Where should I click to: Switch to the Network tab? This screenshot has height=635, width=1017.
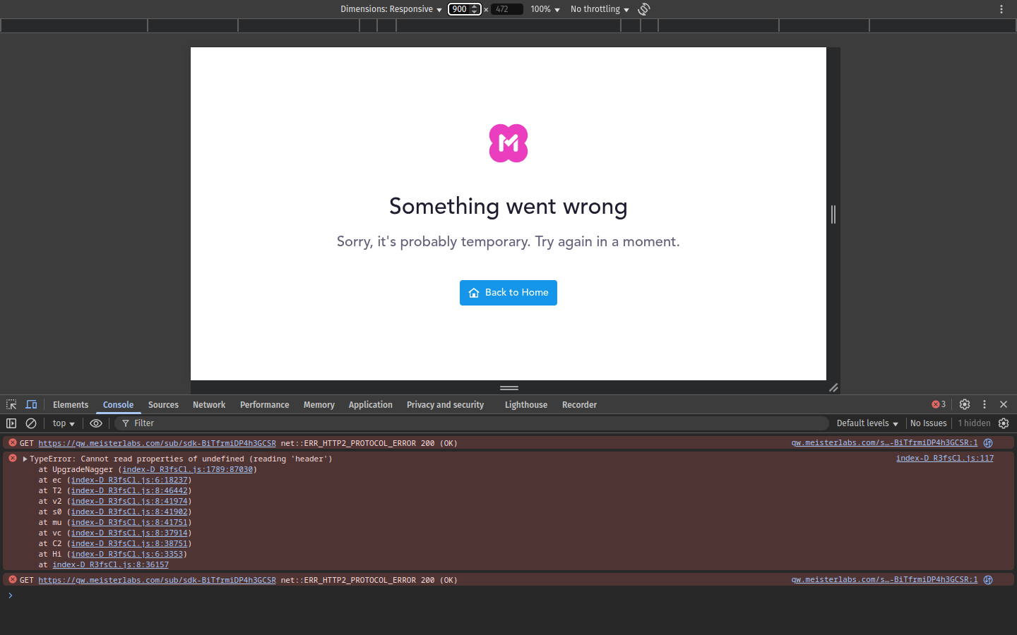[x=209, y=404]
